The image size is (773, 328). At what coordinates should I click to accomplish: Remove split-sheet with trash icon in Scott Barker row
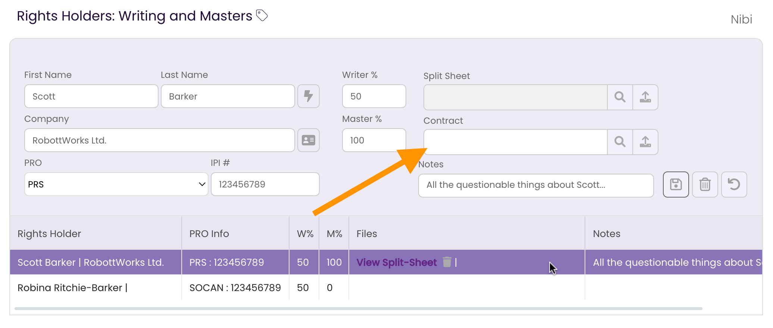coord(447,262)
